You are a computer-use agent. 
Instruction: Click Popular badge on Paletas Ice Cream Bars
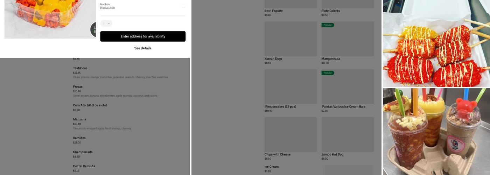tap(328, 73)
